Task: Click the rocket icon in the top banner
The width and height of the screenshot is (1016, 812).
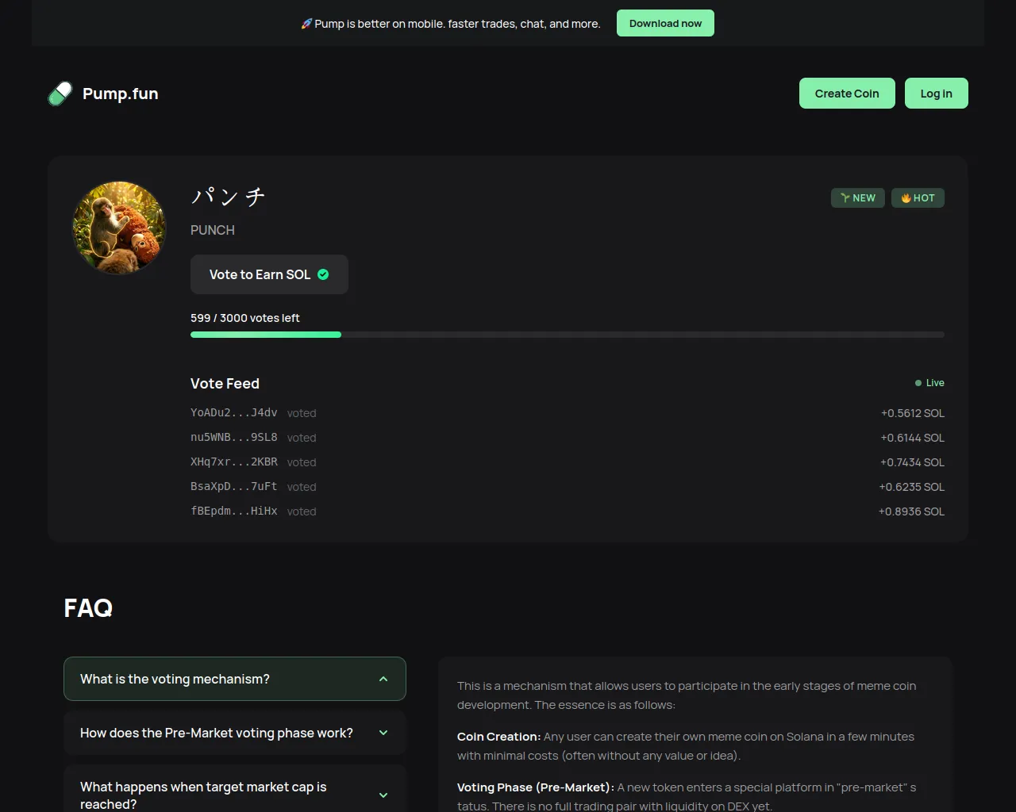Action: (x=306, y=24)
